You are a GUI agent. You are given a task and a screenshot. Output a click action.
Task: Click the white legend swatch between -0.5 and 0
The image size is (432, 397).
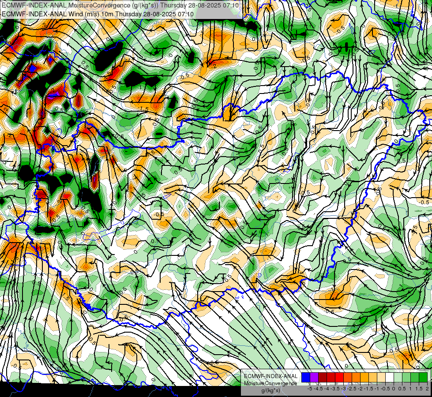pyautogui.click(x=390, y=378)
